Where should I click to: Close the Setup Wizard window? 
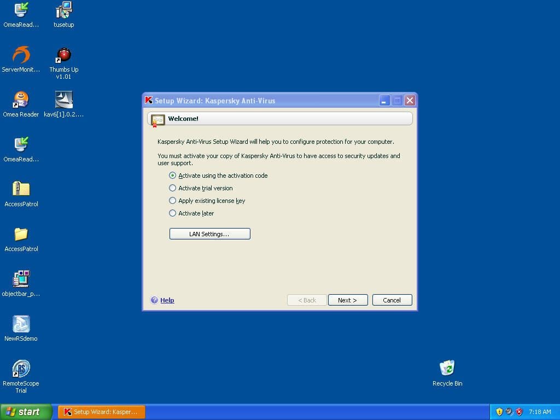(410, 101)
